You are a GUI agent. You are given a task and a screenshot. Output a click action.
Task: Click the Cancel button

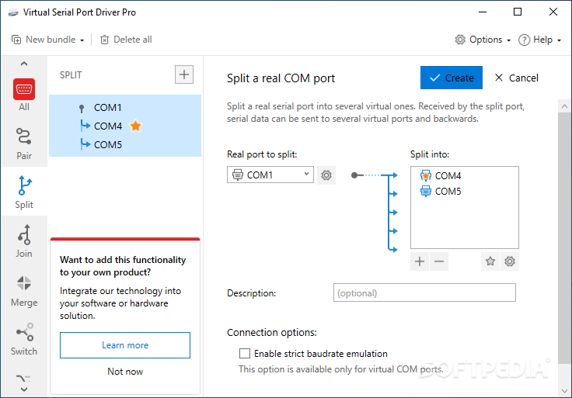click(516, 78)
